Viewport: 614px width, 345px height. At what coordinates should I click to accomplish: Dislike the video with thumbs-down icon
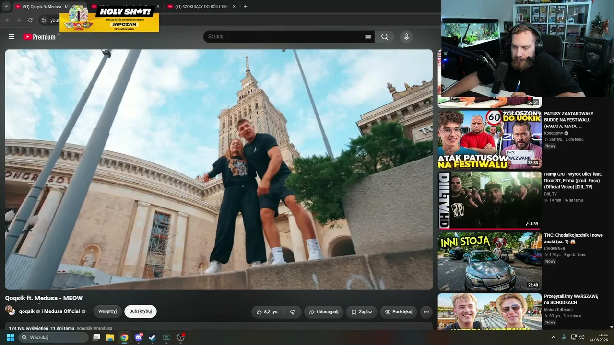293,311
